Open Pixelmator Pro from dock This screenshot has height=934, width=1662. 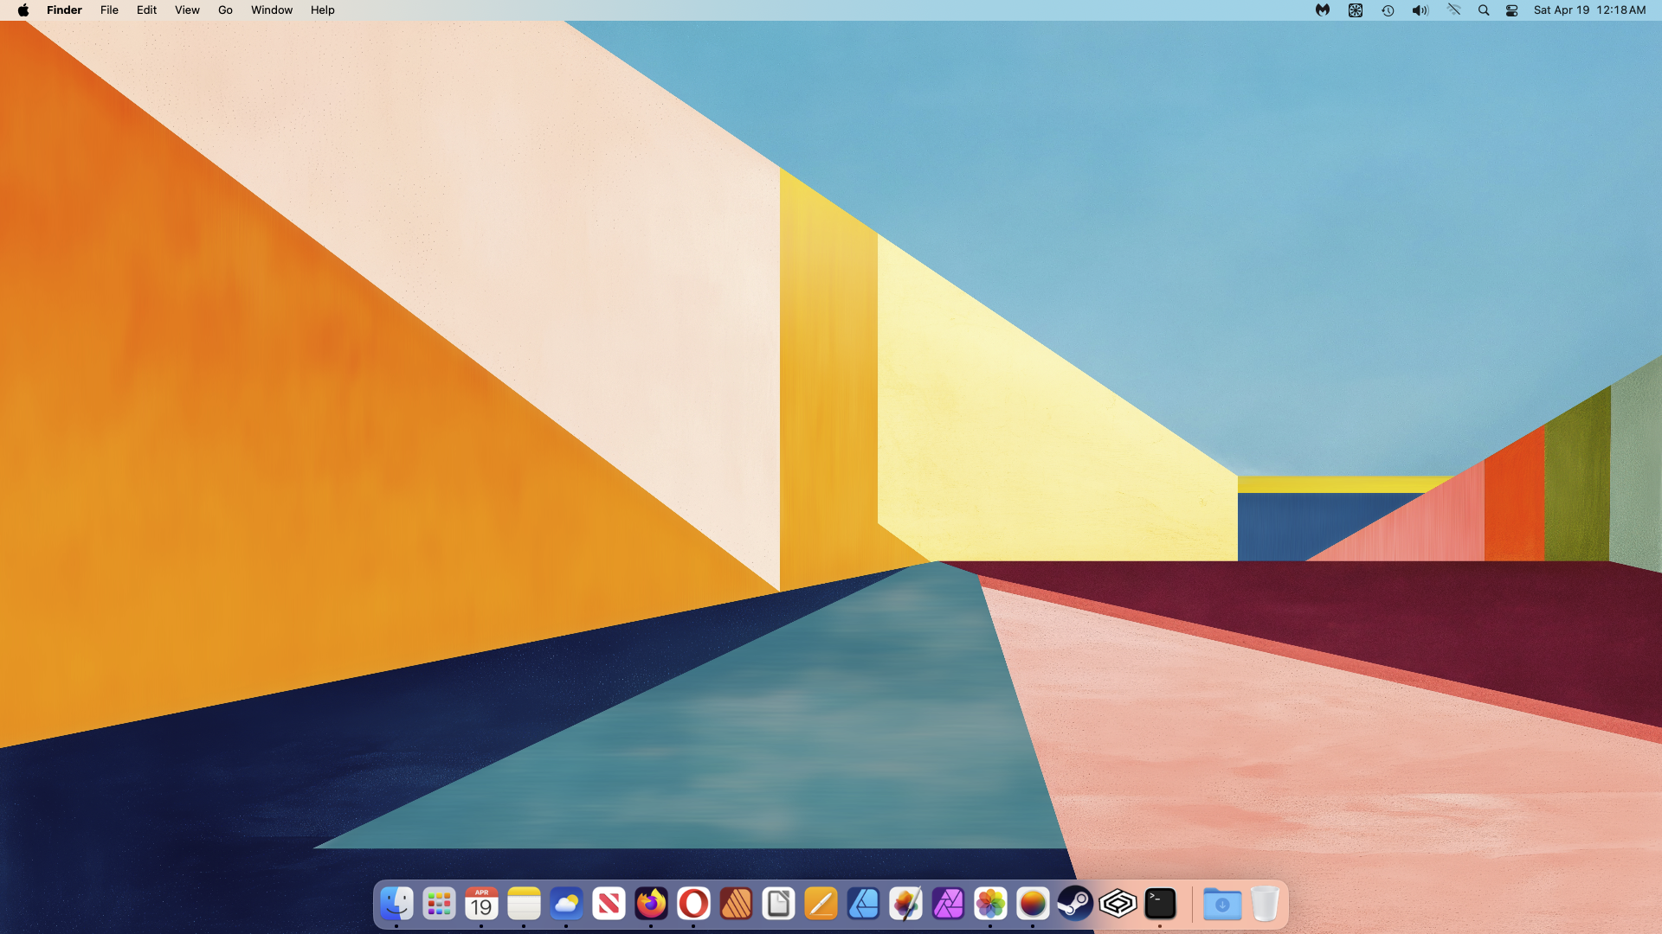[x=905, y=904]
